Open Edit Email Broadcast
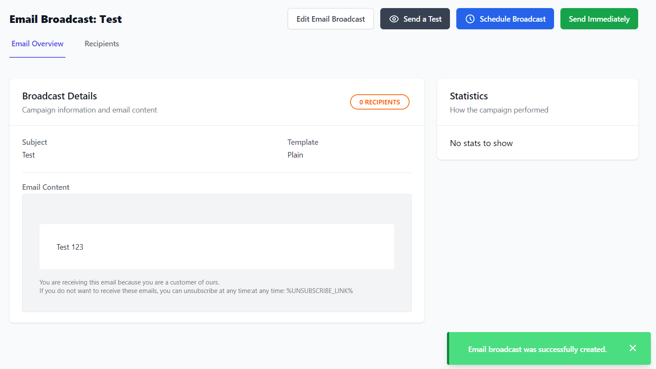Image resolution: width=656 pixels, height=369 pixels. coord(331,19)
